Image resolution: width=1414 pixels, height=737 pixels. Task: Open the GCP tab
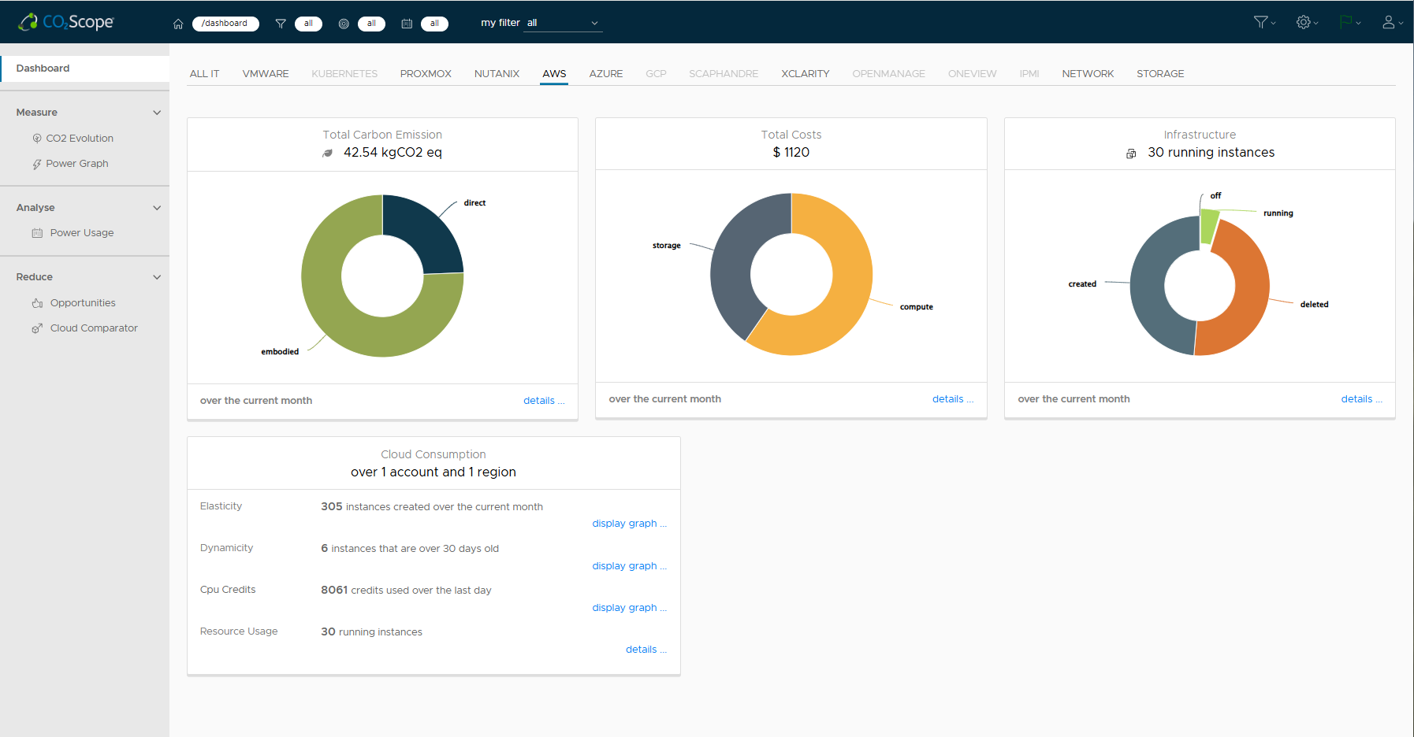tap(656, 74)
